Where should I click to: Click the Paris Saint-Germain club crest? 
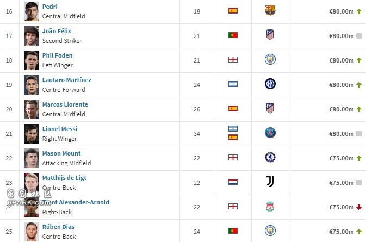(x=270, y=133)
